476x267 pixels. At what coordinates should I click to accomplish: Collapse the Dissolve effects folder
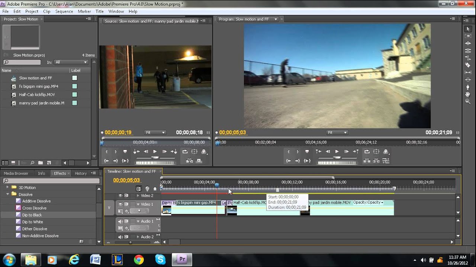pyautogui.click(x=7, y=194)
